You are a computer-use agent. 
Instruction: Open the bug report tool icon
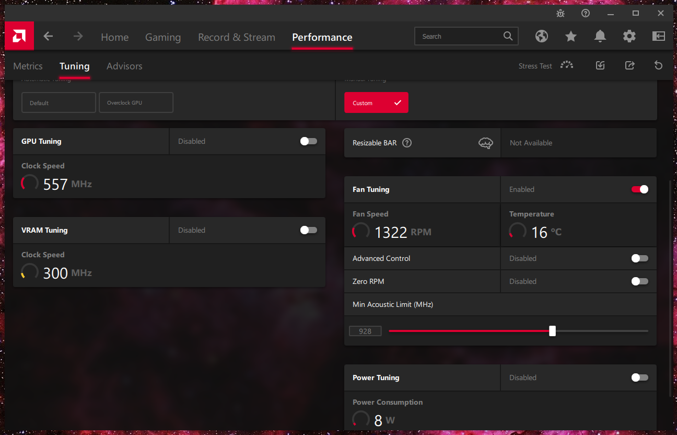561,13
